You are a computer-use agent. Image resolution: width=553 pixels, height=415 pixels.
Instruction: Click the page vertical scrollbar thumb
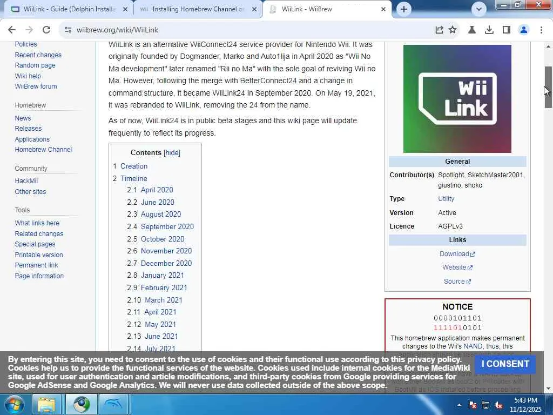pyautogui.click(x=548, y=87)
